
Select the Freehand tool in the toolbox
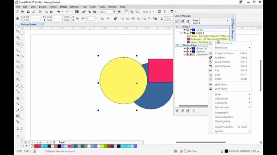click(x=18, y=50)
